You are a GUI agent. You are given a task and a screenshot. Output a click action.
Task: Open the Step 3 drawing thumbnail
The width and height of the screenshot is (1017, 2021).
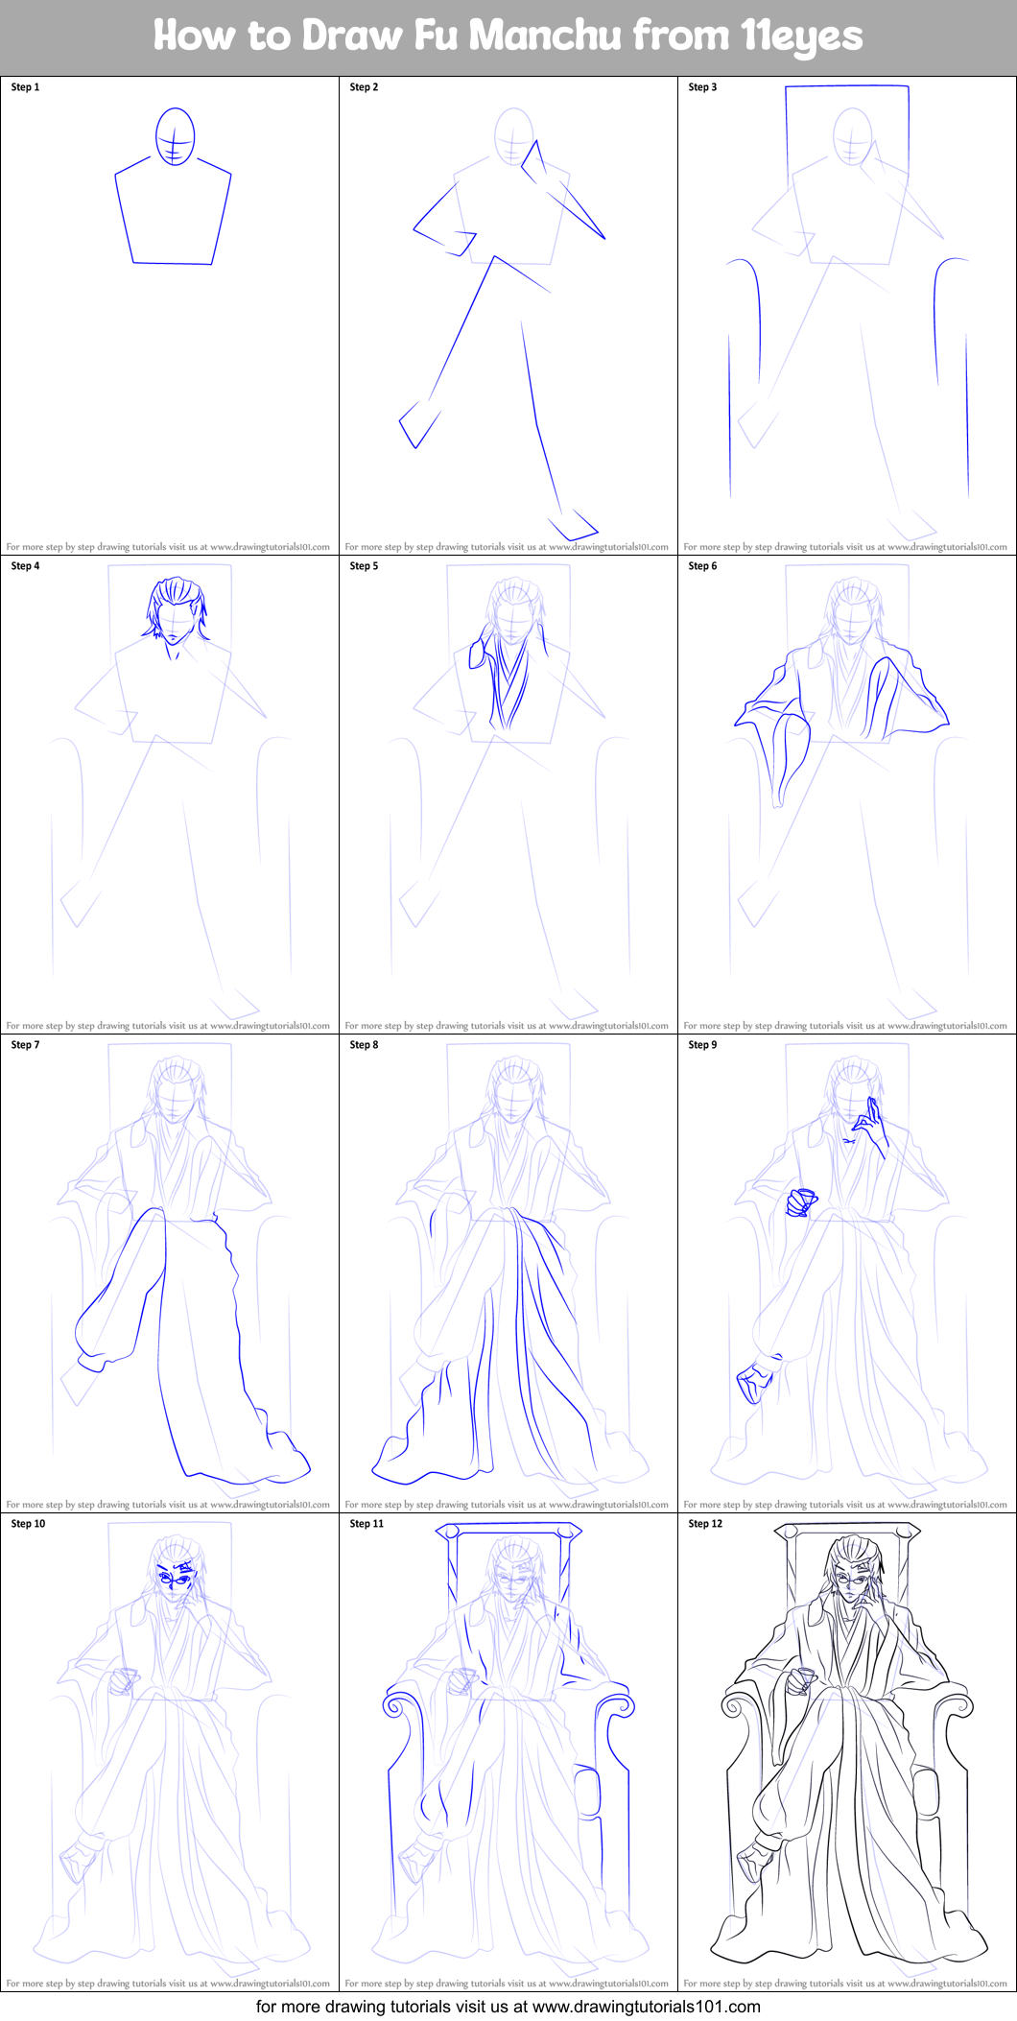coord(847,316)
